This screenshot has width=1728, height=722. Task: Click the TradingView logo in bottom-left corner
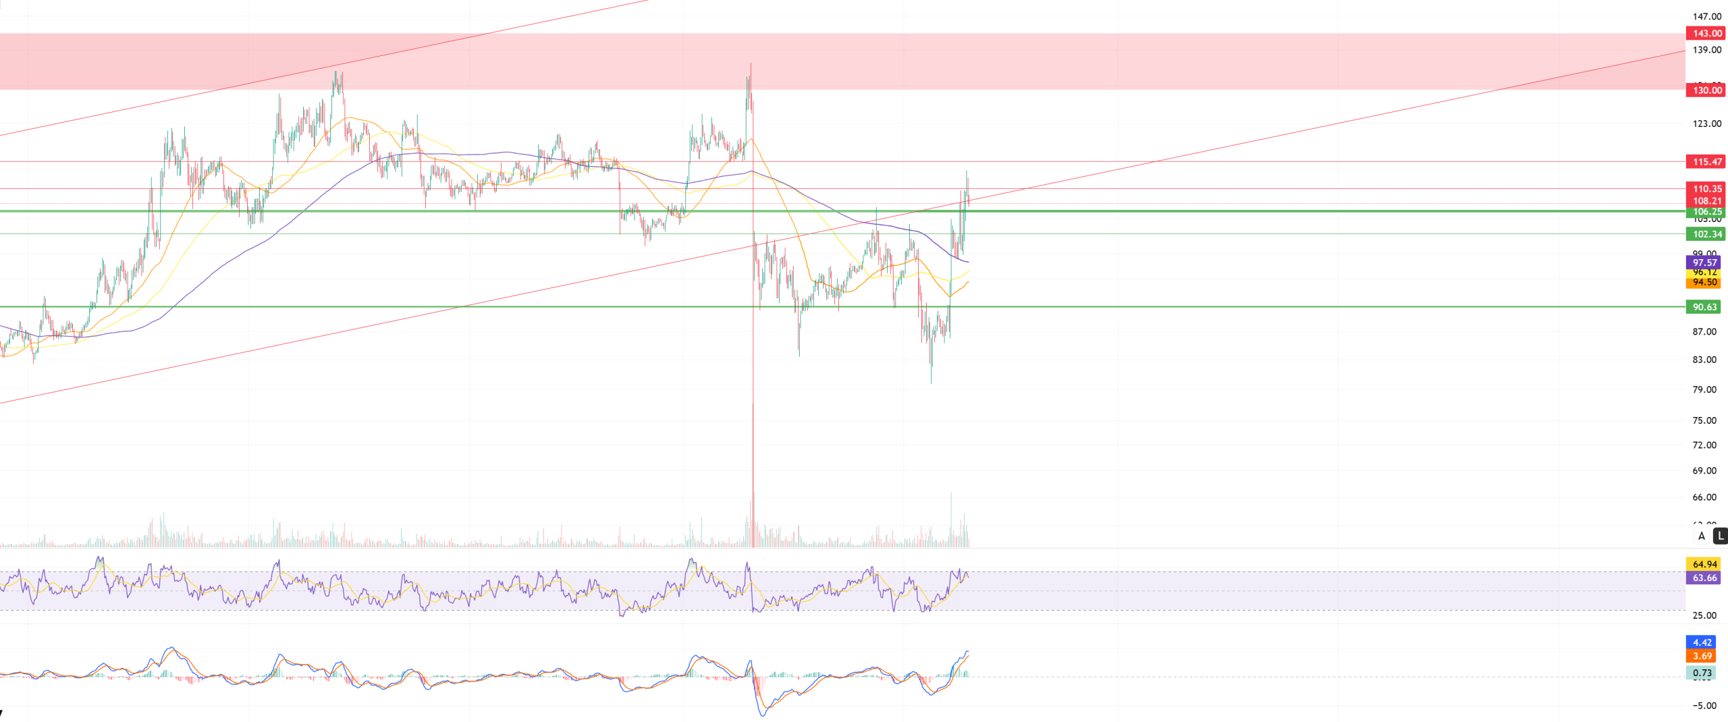(x=2, y=713)
